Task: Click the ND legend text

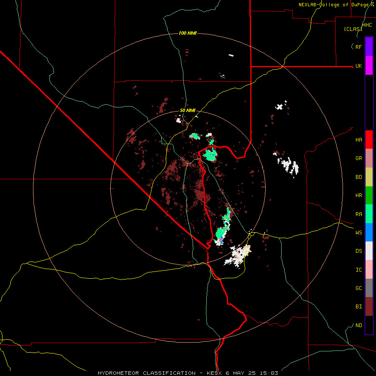Action: (x=358, y=325)
